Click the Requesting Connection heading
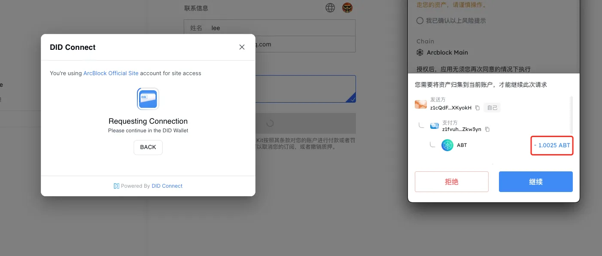This screenshot has height=256, width=602. tap(148, 121)
